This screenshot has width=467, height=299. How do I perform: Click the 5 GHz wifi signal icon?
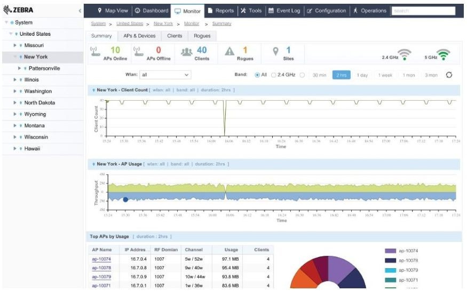point(444,55)
